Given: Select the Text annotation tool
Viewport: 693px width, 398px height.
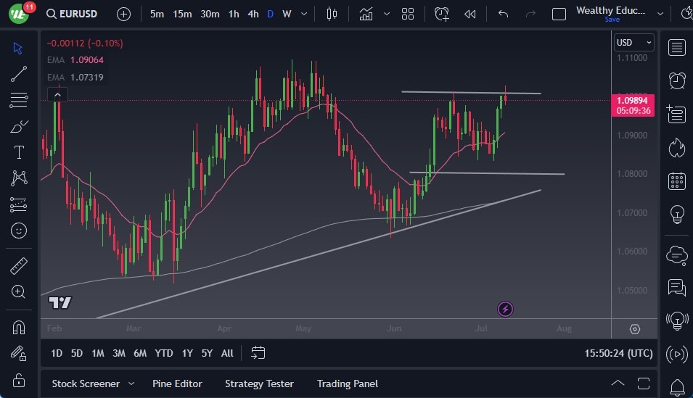Looking at the screenshot, I should pos(19,152).
